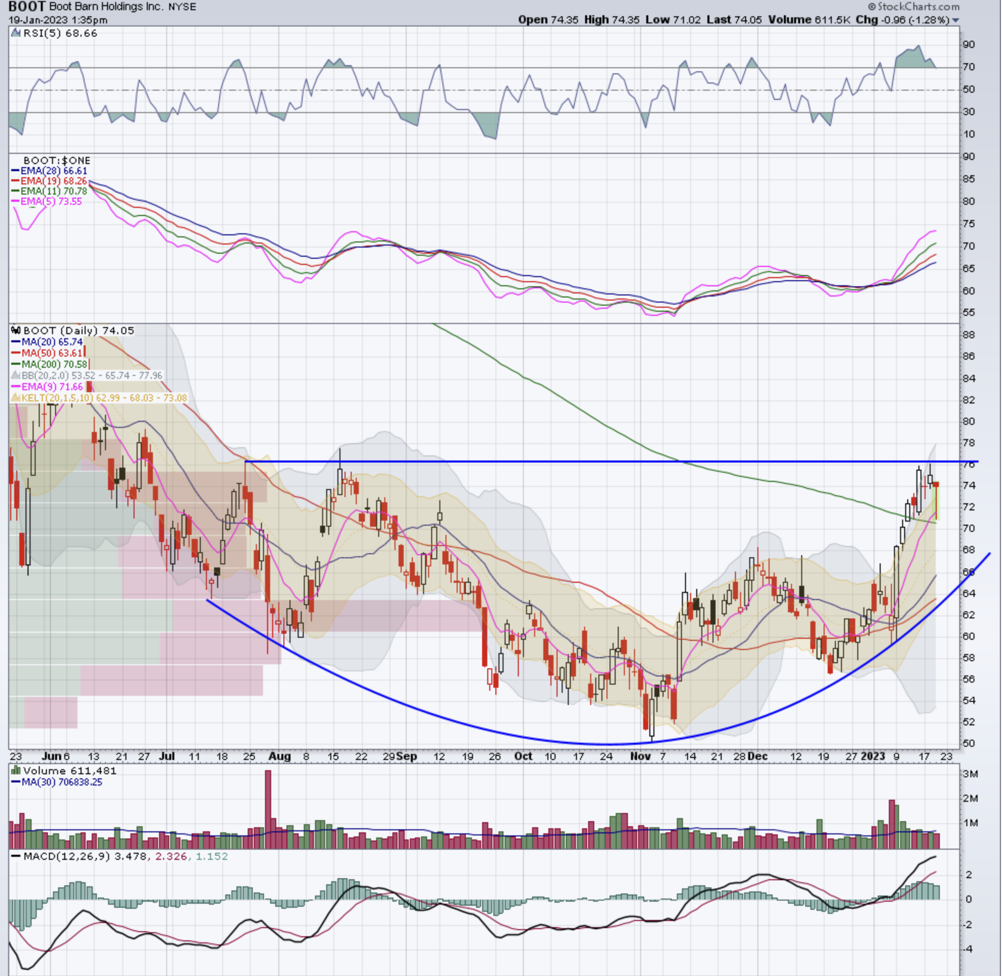Click the BOOT:$ONE panel label
1002x976 pixels.
tap(57, 161)
